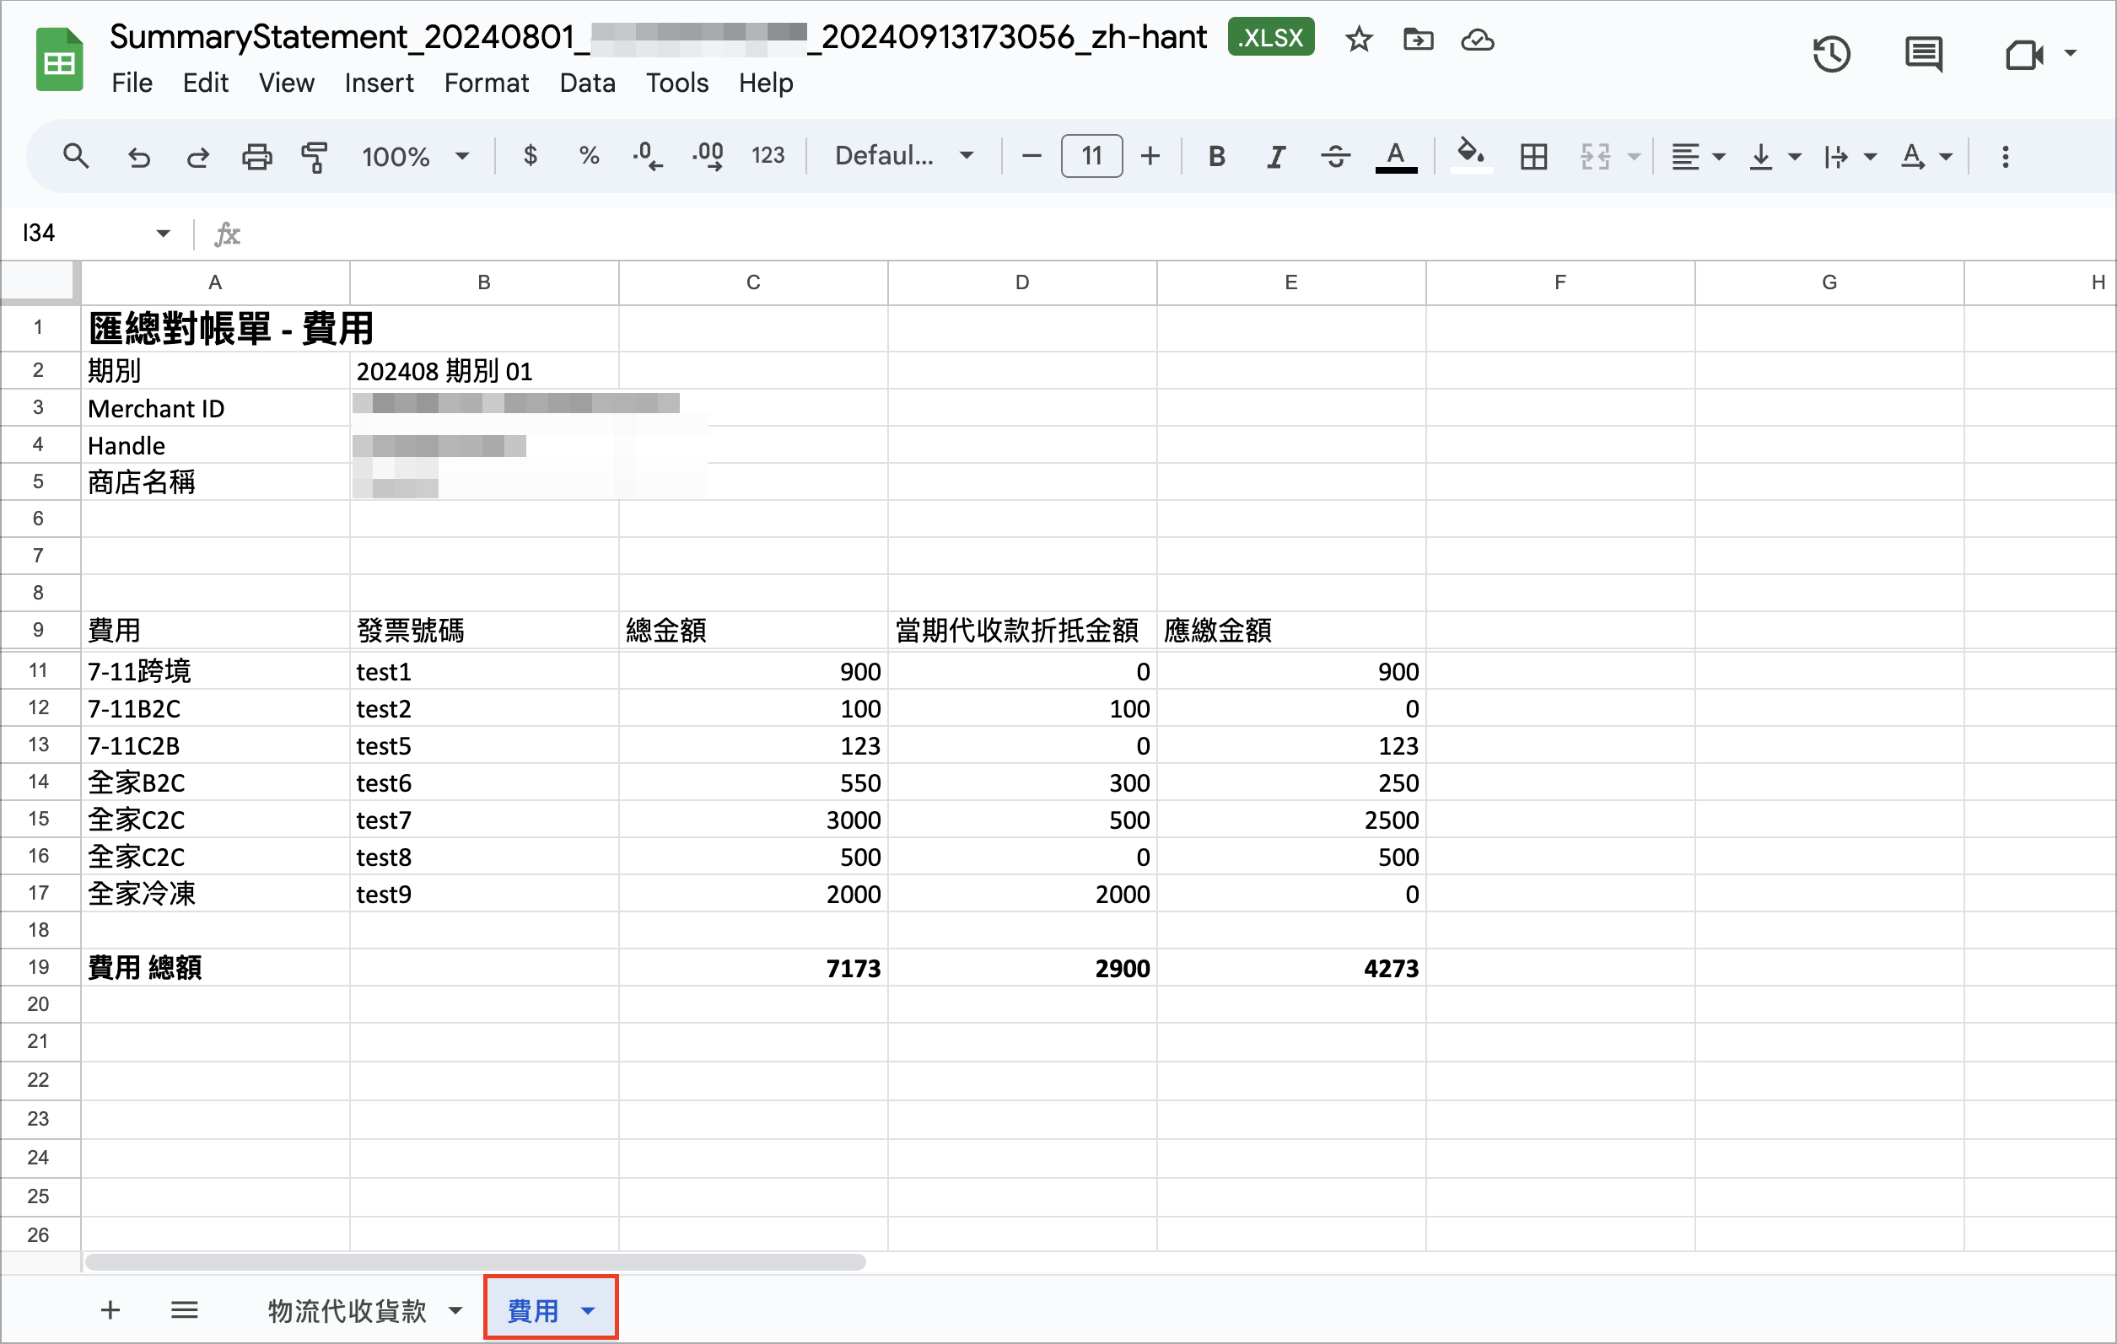
Task: Open the zoom level dropdown
Action: 415,157
